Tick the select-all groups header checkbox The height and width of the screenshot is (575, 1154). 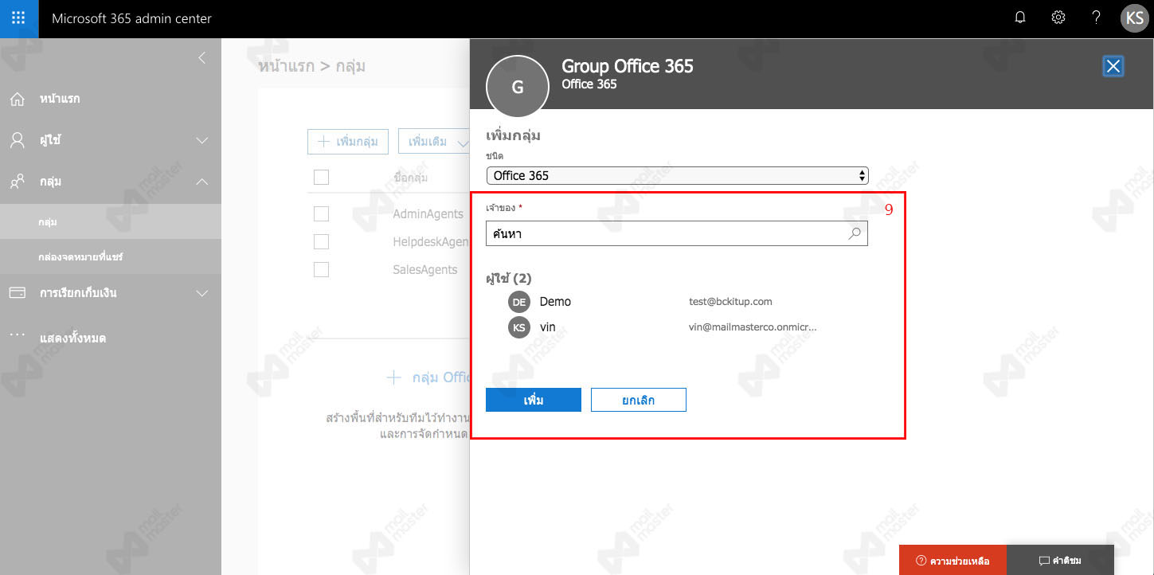pos(321,178)
